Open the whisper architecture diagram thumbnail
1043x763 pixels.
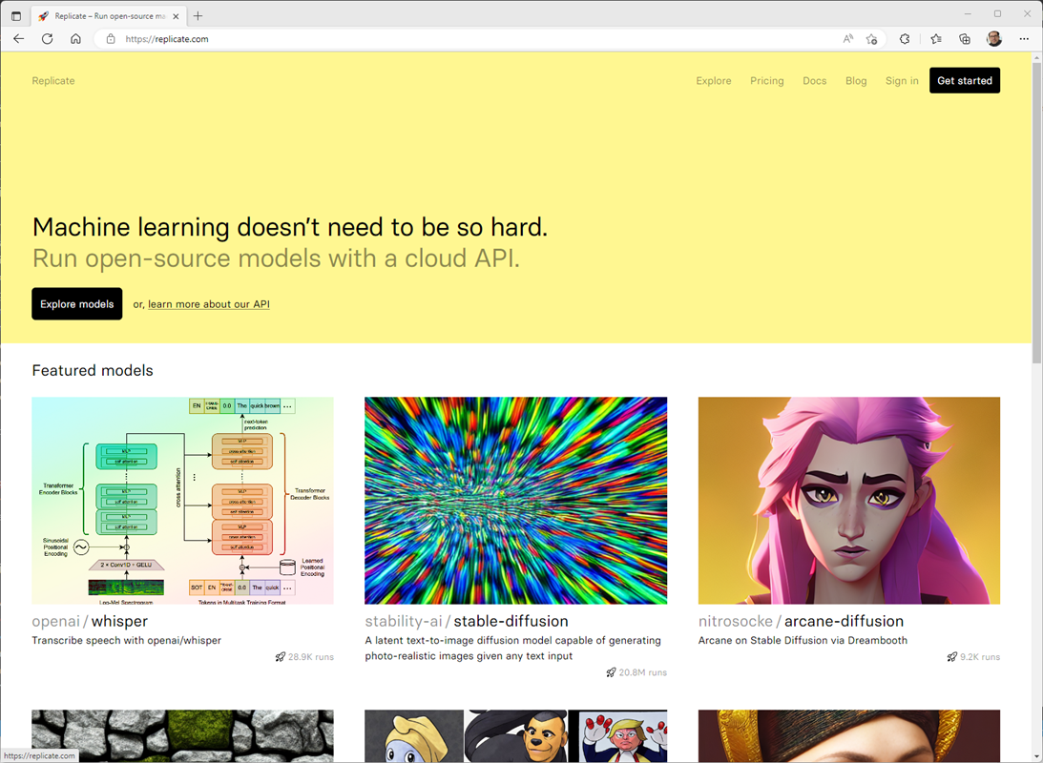click(183, 501)
